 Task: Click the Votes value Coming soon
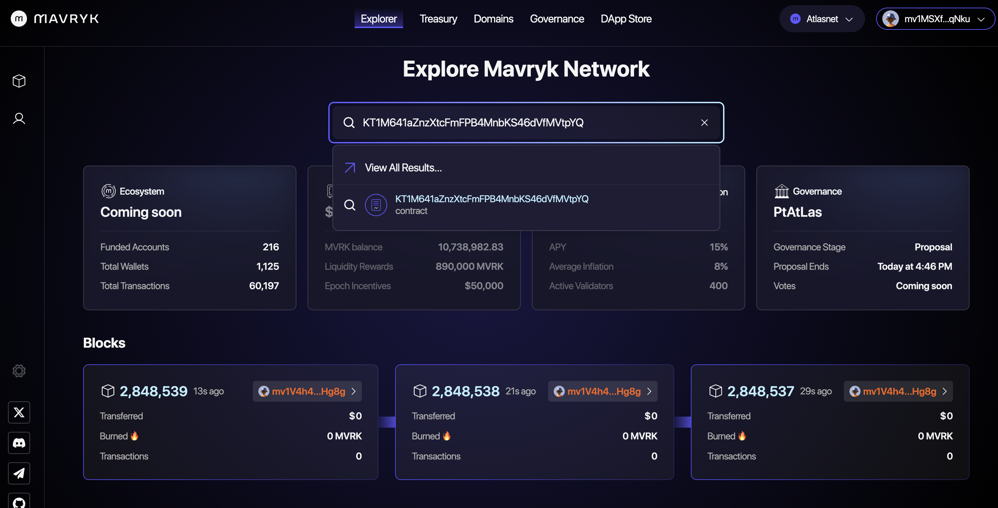924,286
